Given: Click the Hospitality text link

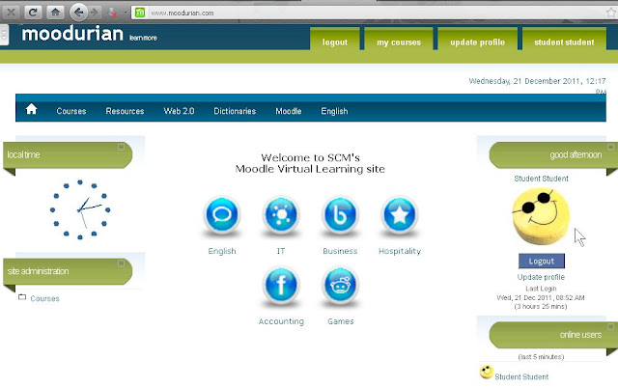Looking at the screenshot, I should 400,251.
